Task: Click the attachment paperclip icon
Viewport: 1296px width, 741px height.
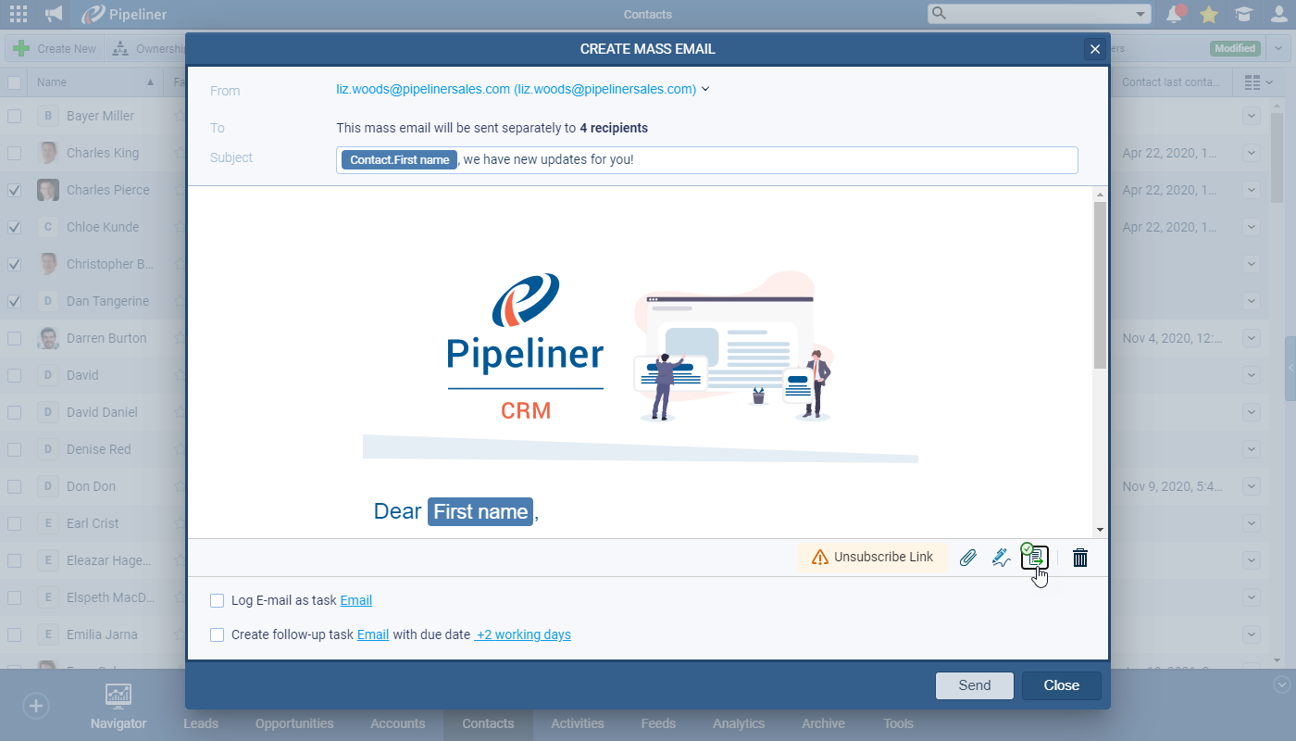Action: coord(967,558)
